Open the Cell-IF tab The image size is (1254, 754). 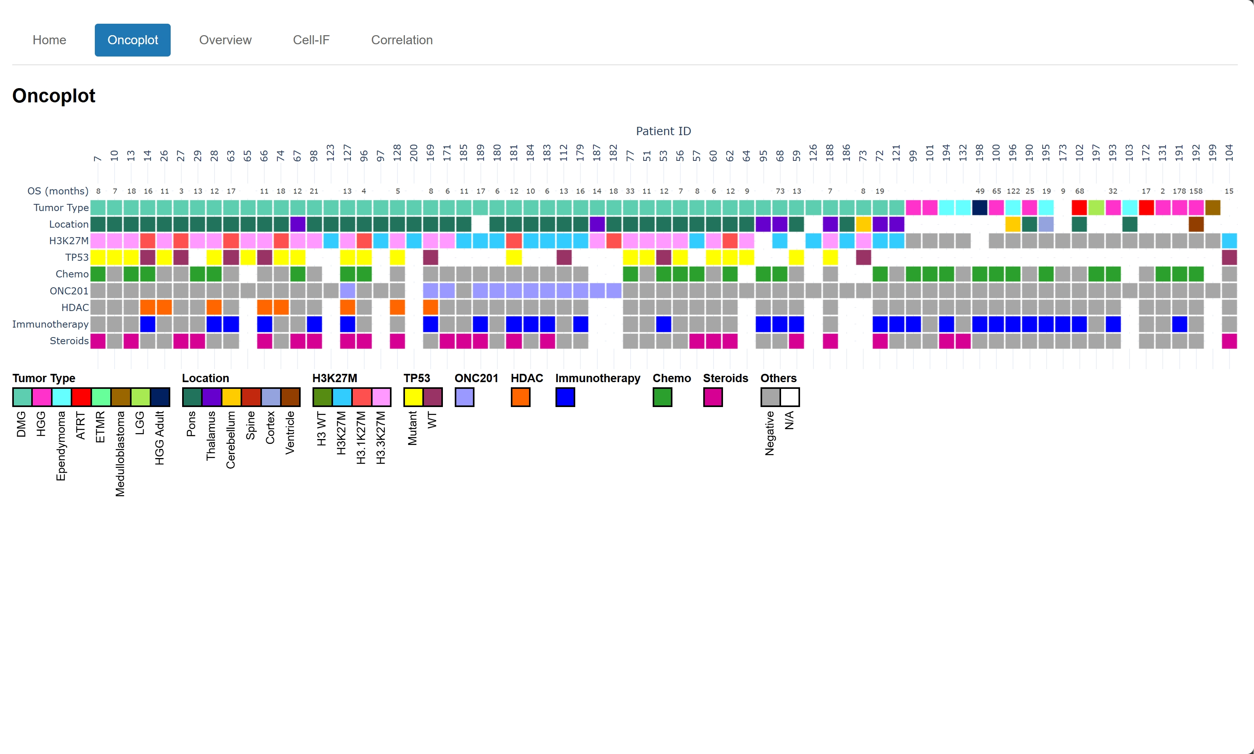tap(311, 40)
